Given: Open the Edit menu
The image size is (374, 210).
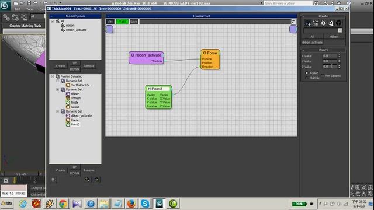Looking at the screenshot, I should [17, 9].
